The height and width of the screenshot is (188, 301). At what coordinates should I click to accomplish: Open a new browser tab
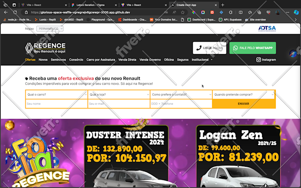223,5
